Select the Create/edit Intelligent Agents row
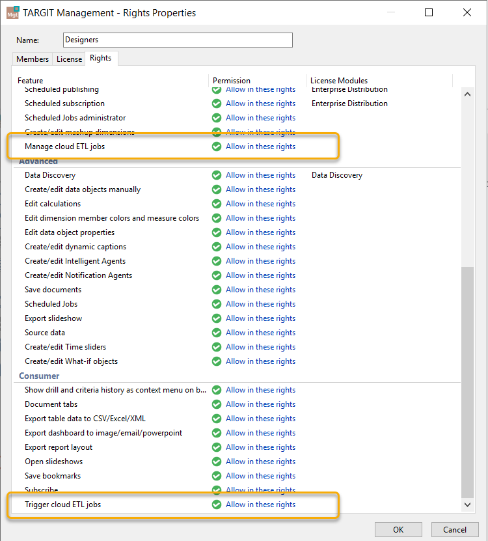Screen dimensions: 488x541 (237, 261)
